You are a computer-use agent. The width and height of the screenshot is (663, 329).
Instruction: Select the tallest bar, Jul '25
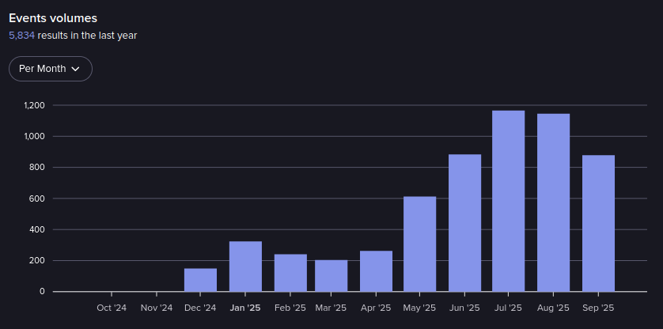(508, 201)
